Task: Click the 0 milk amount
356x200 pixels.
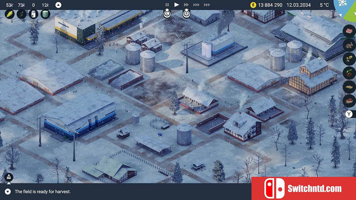Action: tap(33, 5)
